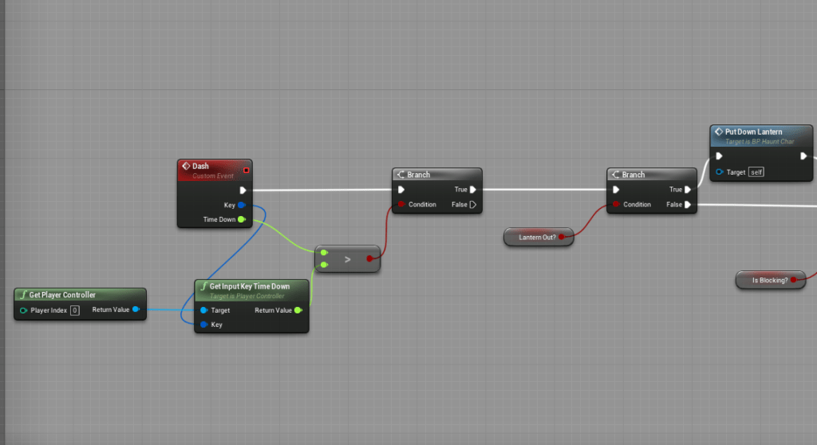The width and height of the screenshot is (817, 445).
Task: Select the Put Down Lantern node title
Action: [754, 132]
